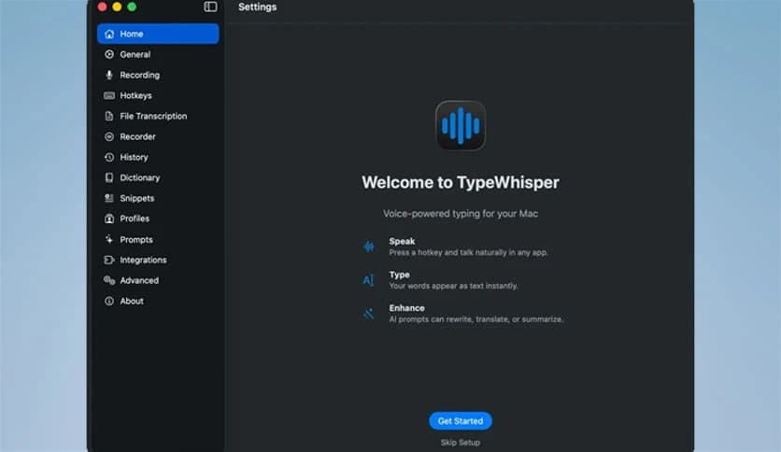The width and height of the screenshot is (781, 452).
Task: Click the Recorder circle icon
Action: [109, 136]
